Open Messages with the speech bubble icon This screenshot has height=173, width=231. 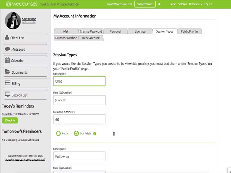(x=25, y=49)
